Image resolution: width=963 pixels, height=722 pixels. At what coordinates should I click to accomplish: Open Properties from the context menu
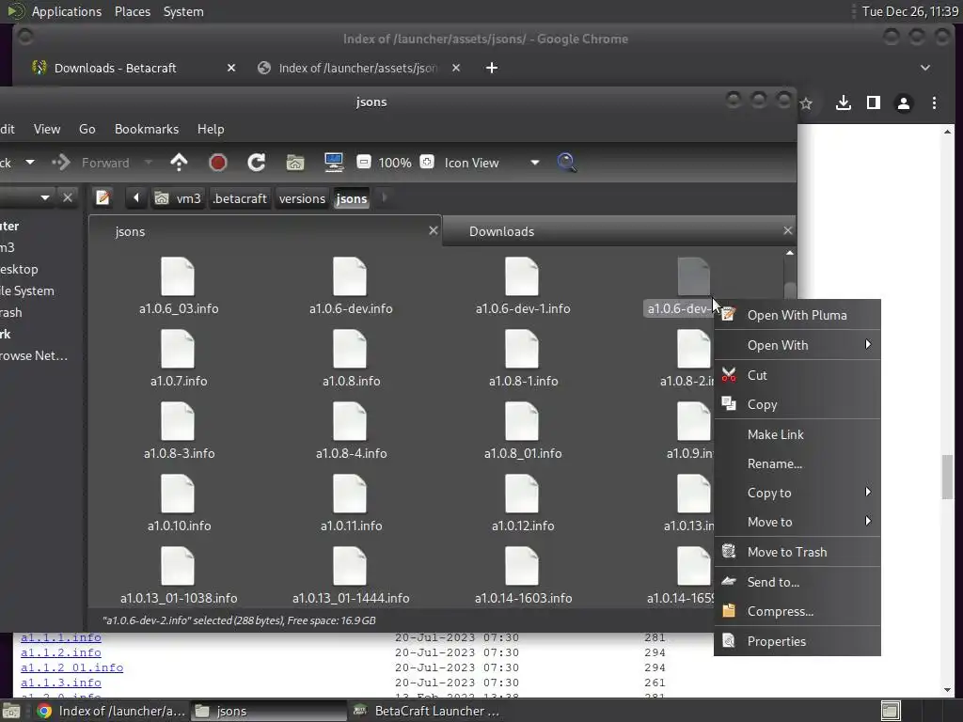click(797, 641)
